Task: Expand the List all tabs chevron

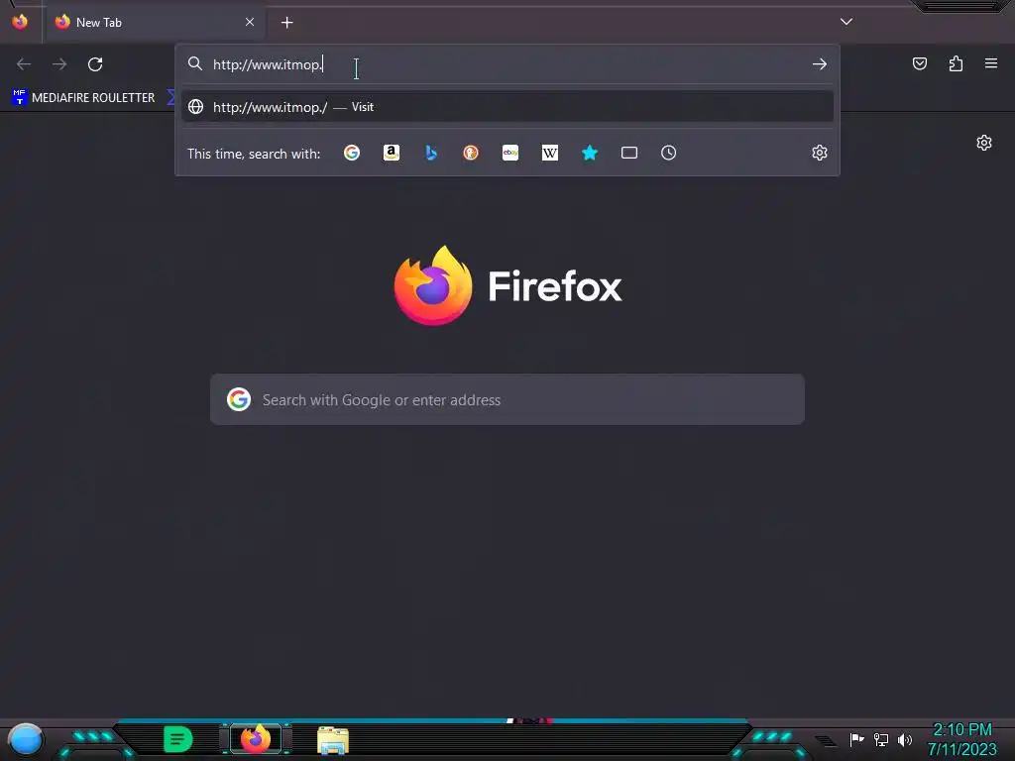Action: (846, 22)
